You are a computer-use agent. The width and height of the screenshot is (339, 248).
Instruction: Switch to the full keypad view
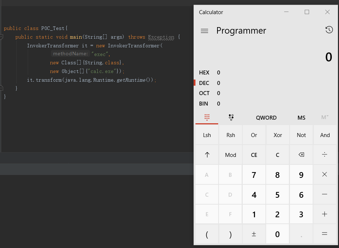click(207, 117)
